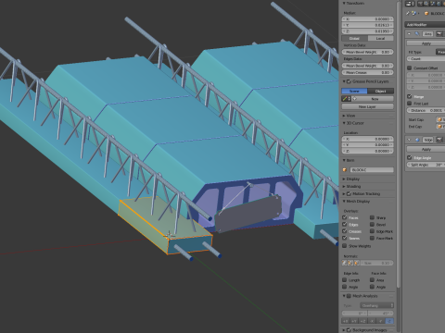
Task: Enable vertex normals display icon
Action: 344,263
